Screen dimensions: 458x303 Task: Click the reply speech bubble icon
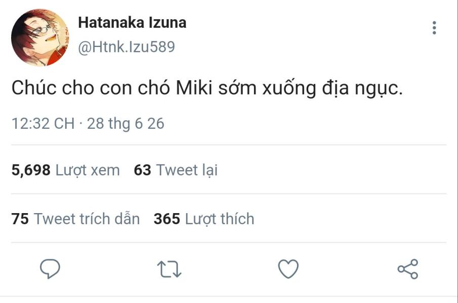(50, 269)
